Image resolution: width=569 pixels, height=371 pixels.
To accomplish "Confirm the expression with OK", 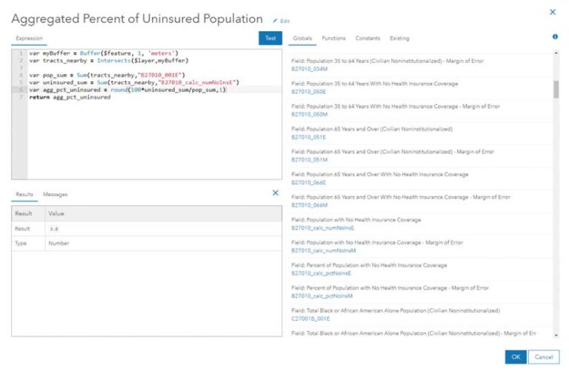I will [x=516, y=357].
